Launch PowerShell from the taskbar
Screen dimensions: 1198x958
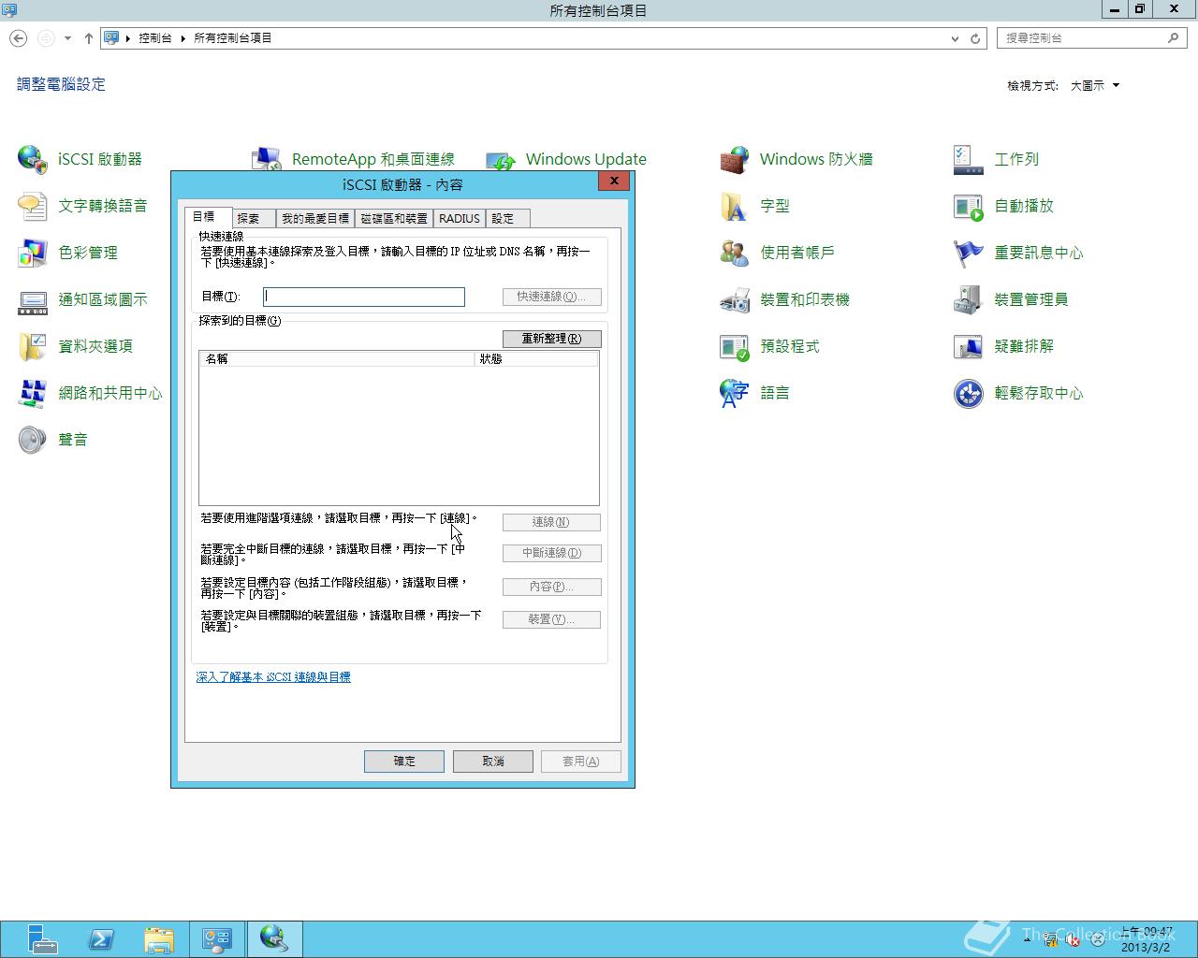pyautogui.click(x=102, y=938)
